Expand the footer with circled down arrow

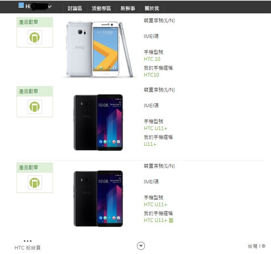click(141, 246)
